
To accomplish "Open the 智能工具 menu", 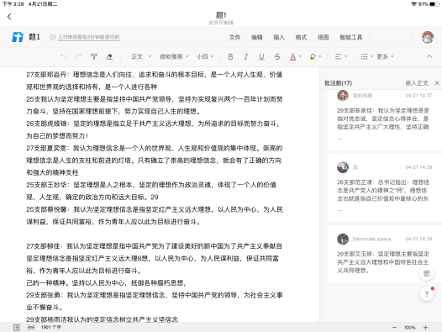I will click(x=351, y=37).
